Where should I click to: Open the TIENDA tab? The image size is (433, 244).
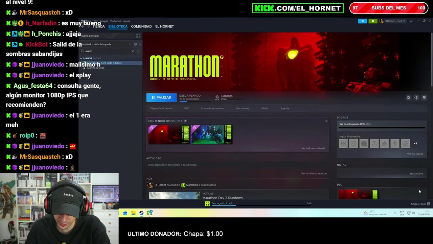[x=99, y=26]
